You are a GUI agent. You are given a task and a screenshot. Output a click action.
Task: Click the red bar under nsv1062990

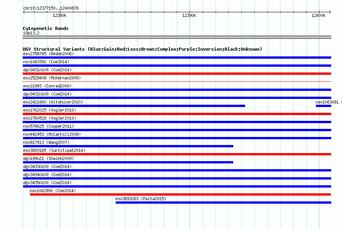click(x=180, y=194)
